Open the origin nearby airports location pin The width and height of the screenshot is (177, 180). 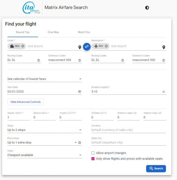tap(80, 47)
